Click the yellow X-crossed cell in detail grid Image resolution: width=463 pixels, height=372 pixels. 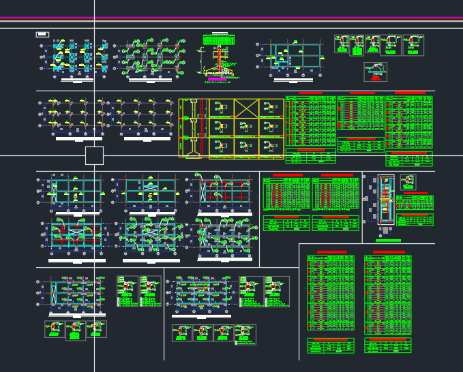tap(246, 108)
